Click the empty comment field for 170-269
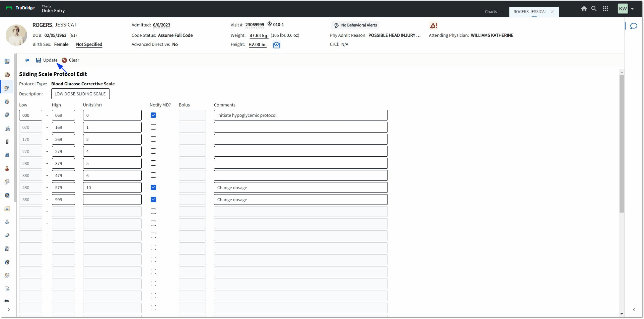The height and width of the screenshot is (319, 644). (x=301, y=139)
